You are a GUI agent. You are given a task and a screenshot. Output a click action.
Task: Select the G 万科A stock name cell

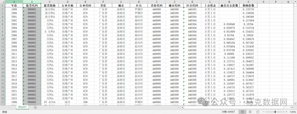50,32
